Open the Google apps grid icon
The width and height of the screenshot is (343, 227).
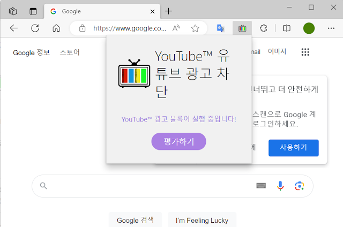click(x=305, y=52)
